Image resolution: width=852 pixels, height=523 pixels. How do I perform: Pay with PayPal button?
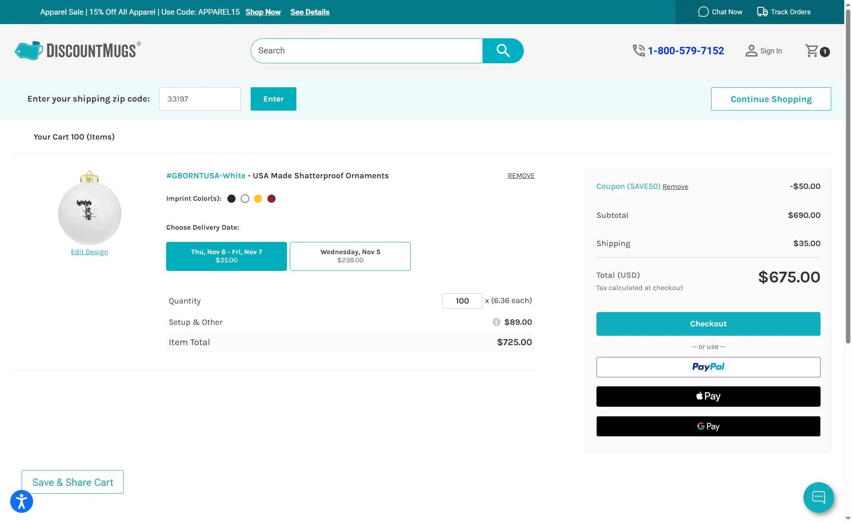point(708,367)
